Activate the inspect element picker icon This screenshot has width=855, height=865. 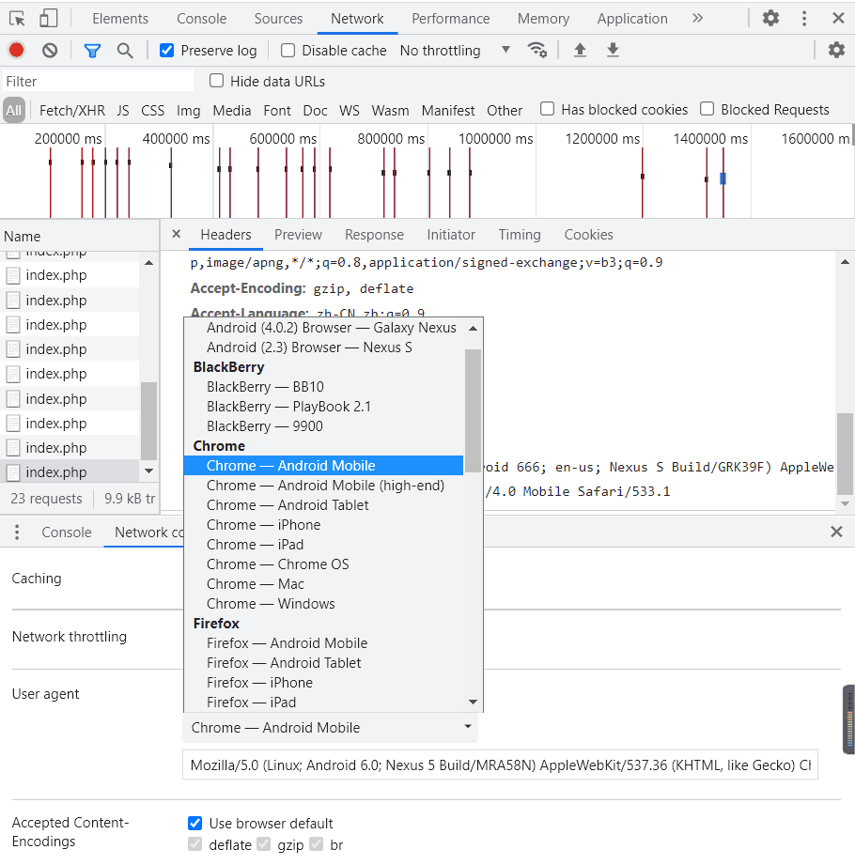(x=17, y=19)
